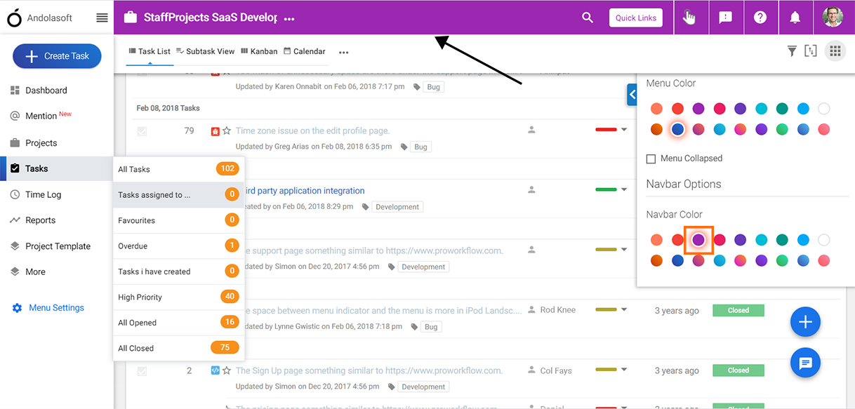Click bug type icon on task 79
The image size is (855, 409).
[216, 130]
